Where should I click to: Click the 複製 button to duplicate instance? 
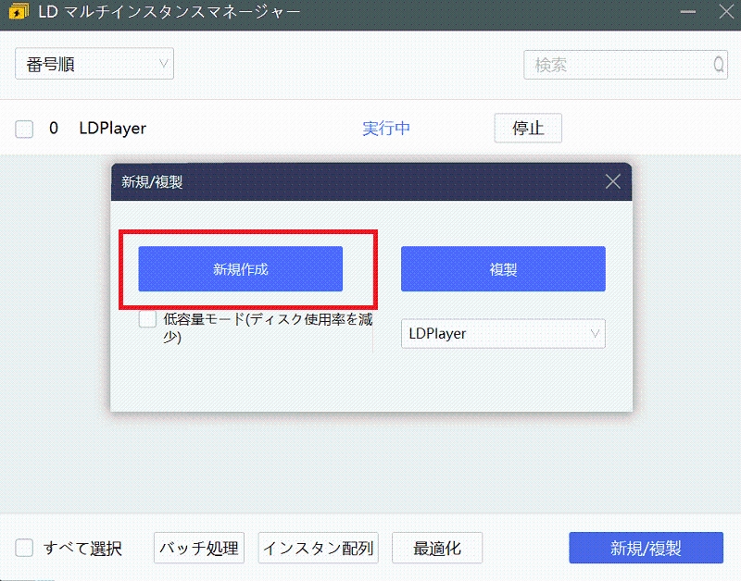click(x=503, y=267)
